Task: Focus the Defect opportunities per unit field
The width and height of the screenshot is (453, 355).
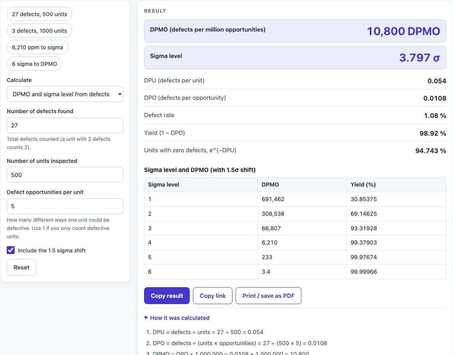Action: tap(65, 206)
